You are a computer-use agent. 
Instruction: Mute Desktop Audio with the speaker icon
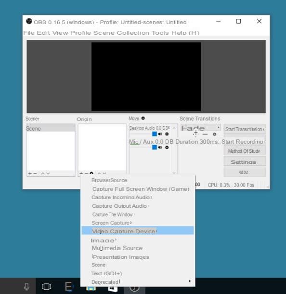coord(160,134)
